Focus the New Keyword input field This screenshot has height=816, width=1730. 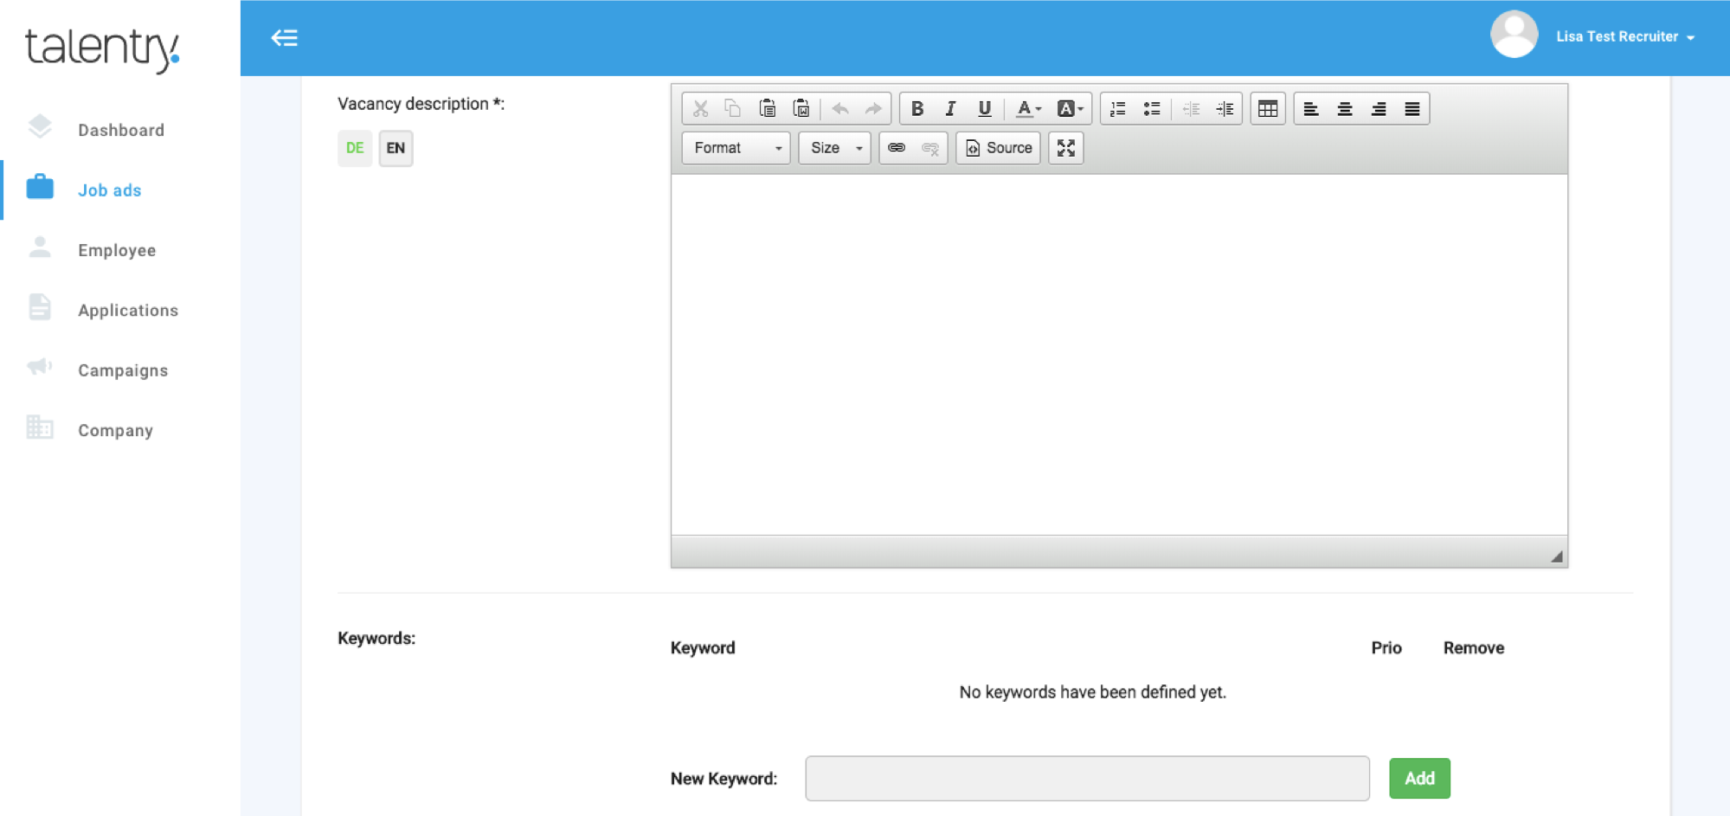pos(1087,778)
